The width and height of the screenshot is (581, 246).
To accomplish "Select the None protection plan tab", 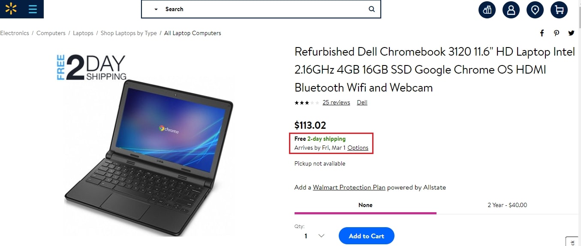I will coord(365,205).
